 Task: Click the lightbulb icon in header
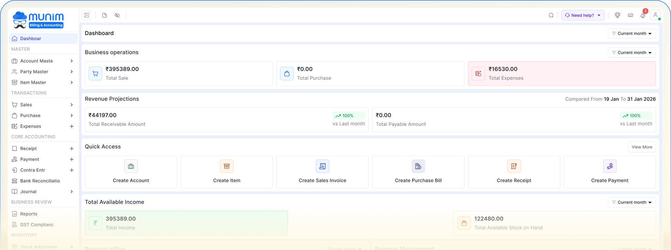[618, 15]
